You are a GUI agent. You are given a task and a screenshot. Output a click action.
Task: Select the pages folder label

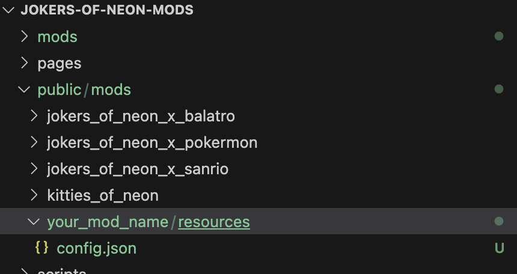(60, 63)
